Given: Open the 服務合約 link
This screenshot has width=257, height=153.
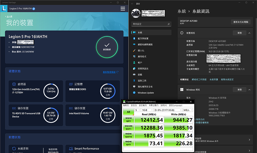Looking at the screenshot, I should (200, 119).
